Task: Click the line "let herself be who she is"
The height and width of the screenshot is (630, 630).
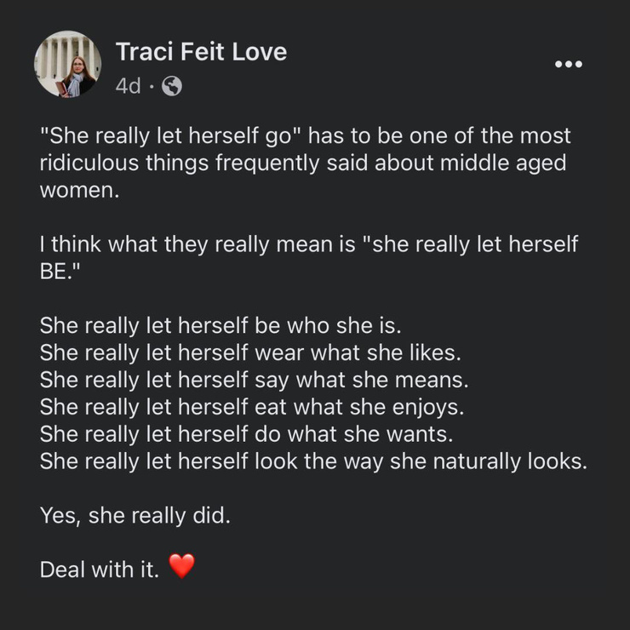Action: [x=220, y=325]
